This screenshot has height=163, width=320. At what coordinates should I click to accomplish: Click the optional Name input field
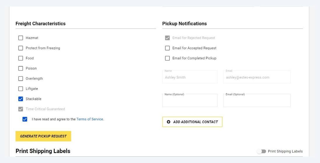pyautogui.click(x=190, y=101)
